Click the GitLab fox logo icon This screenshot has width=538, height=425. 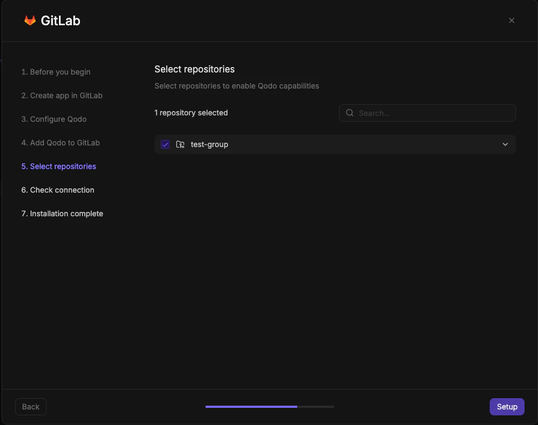point(30,20)
